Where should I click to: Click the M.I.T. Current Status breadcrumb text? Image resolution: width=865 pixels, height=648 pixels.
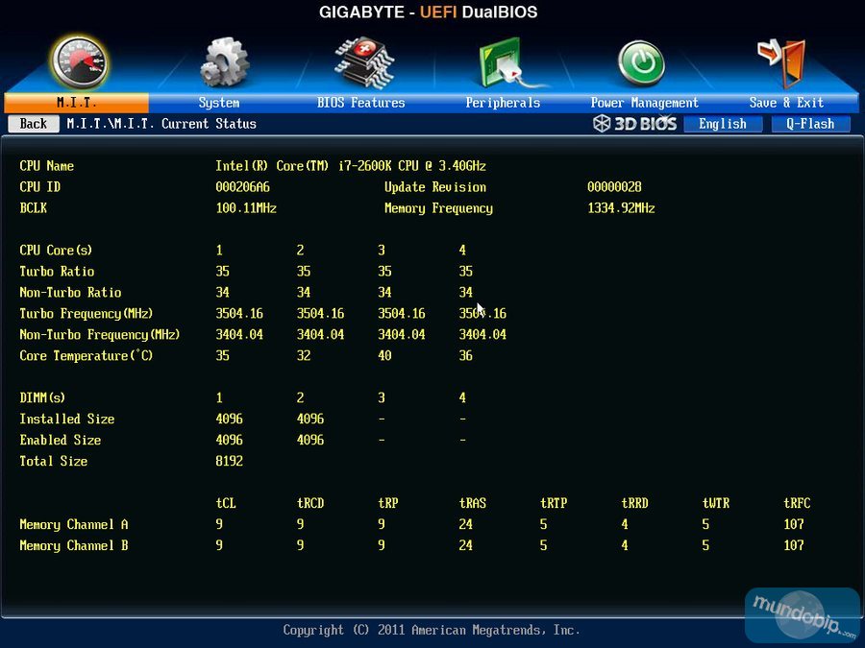161,124
